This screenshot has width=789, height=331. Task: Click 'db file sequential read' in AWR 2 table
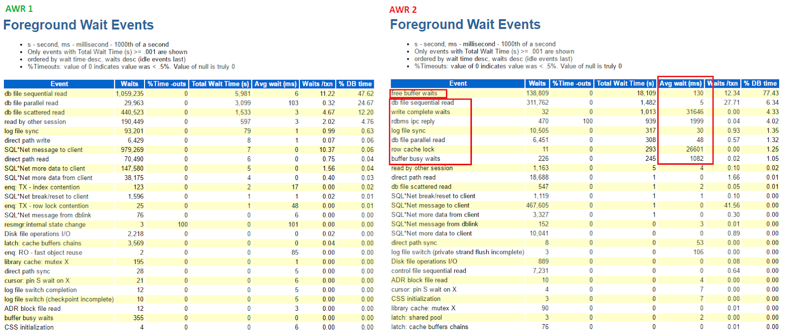423,103
